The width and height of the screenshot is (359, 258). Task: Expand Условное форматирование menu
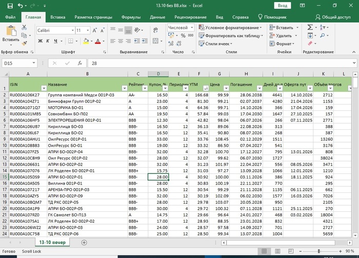[232, 28]
